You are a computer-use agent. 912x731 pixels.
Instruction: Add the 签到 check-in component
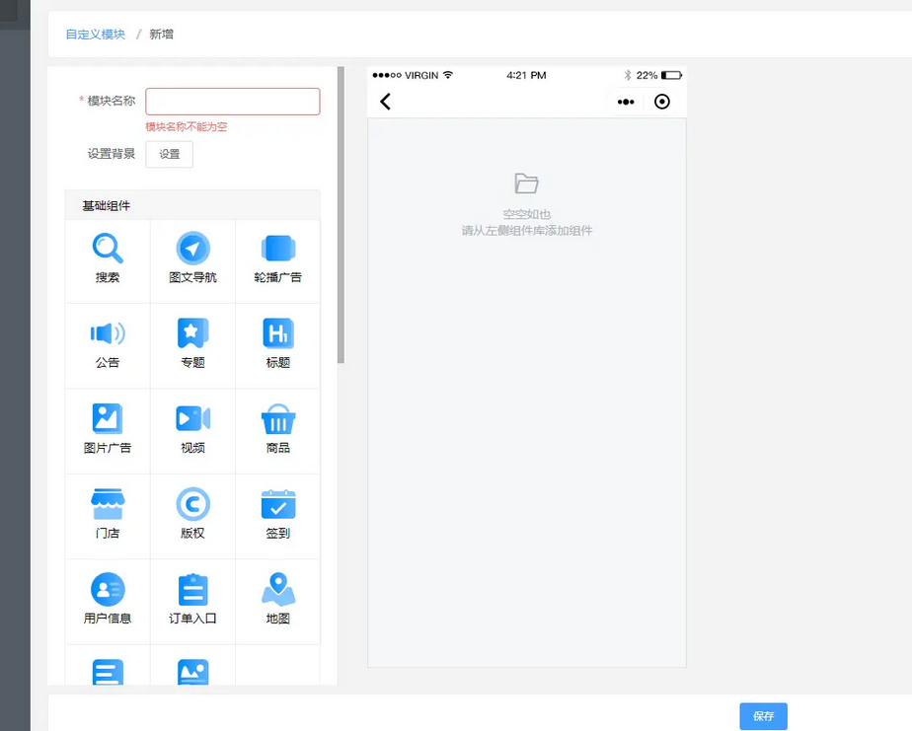[278, 514]
